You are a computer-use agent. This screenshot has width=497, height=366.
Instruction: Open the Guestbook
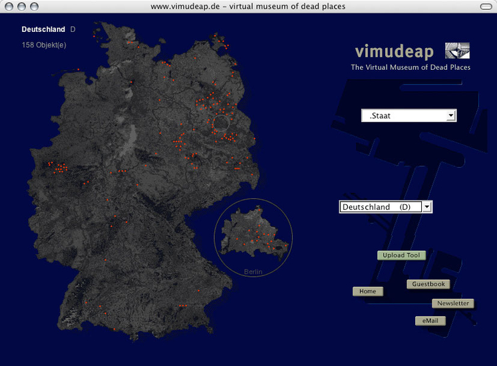(x=428, y=284)
